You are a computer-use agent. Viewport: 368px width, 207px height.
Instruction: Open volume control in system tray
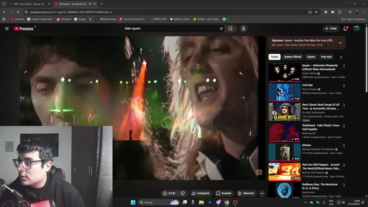coord(343,202)
